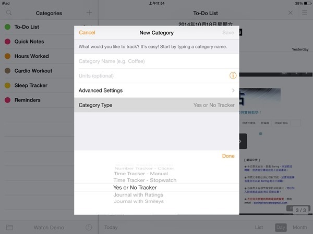Choose Number Tracker - Clicker in picker
The width and height of the screenshot is (313, 234).
(145, 168)
